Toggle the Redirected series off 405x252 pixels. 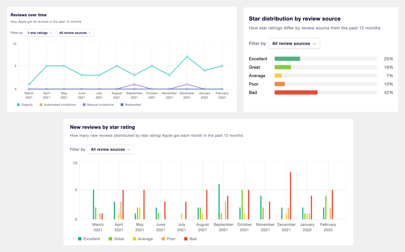tap(130, 105)
